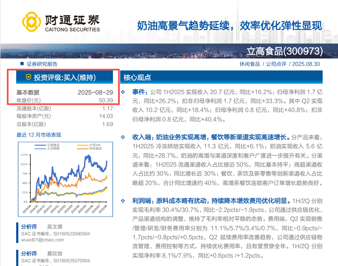Click the date 2025-08-29
Screen dimensions: 338x266
95,92
